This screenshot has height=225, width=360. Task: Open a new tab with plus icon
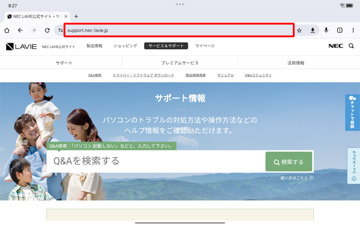(x=76, y=17)
